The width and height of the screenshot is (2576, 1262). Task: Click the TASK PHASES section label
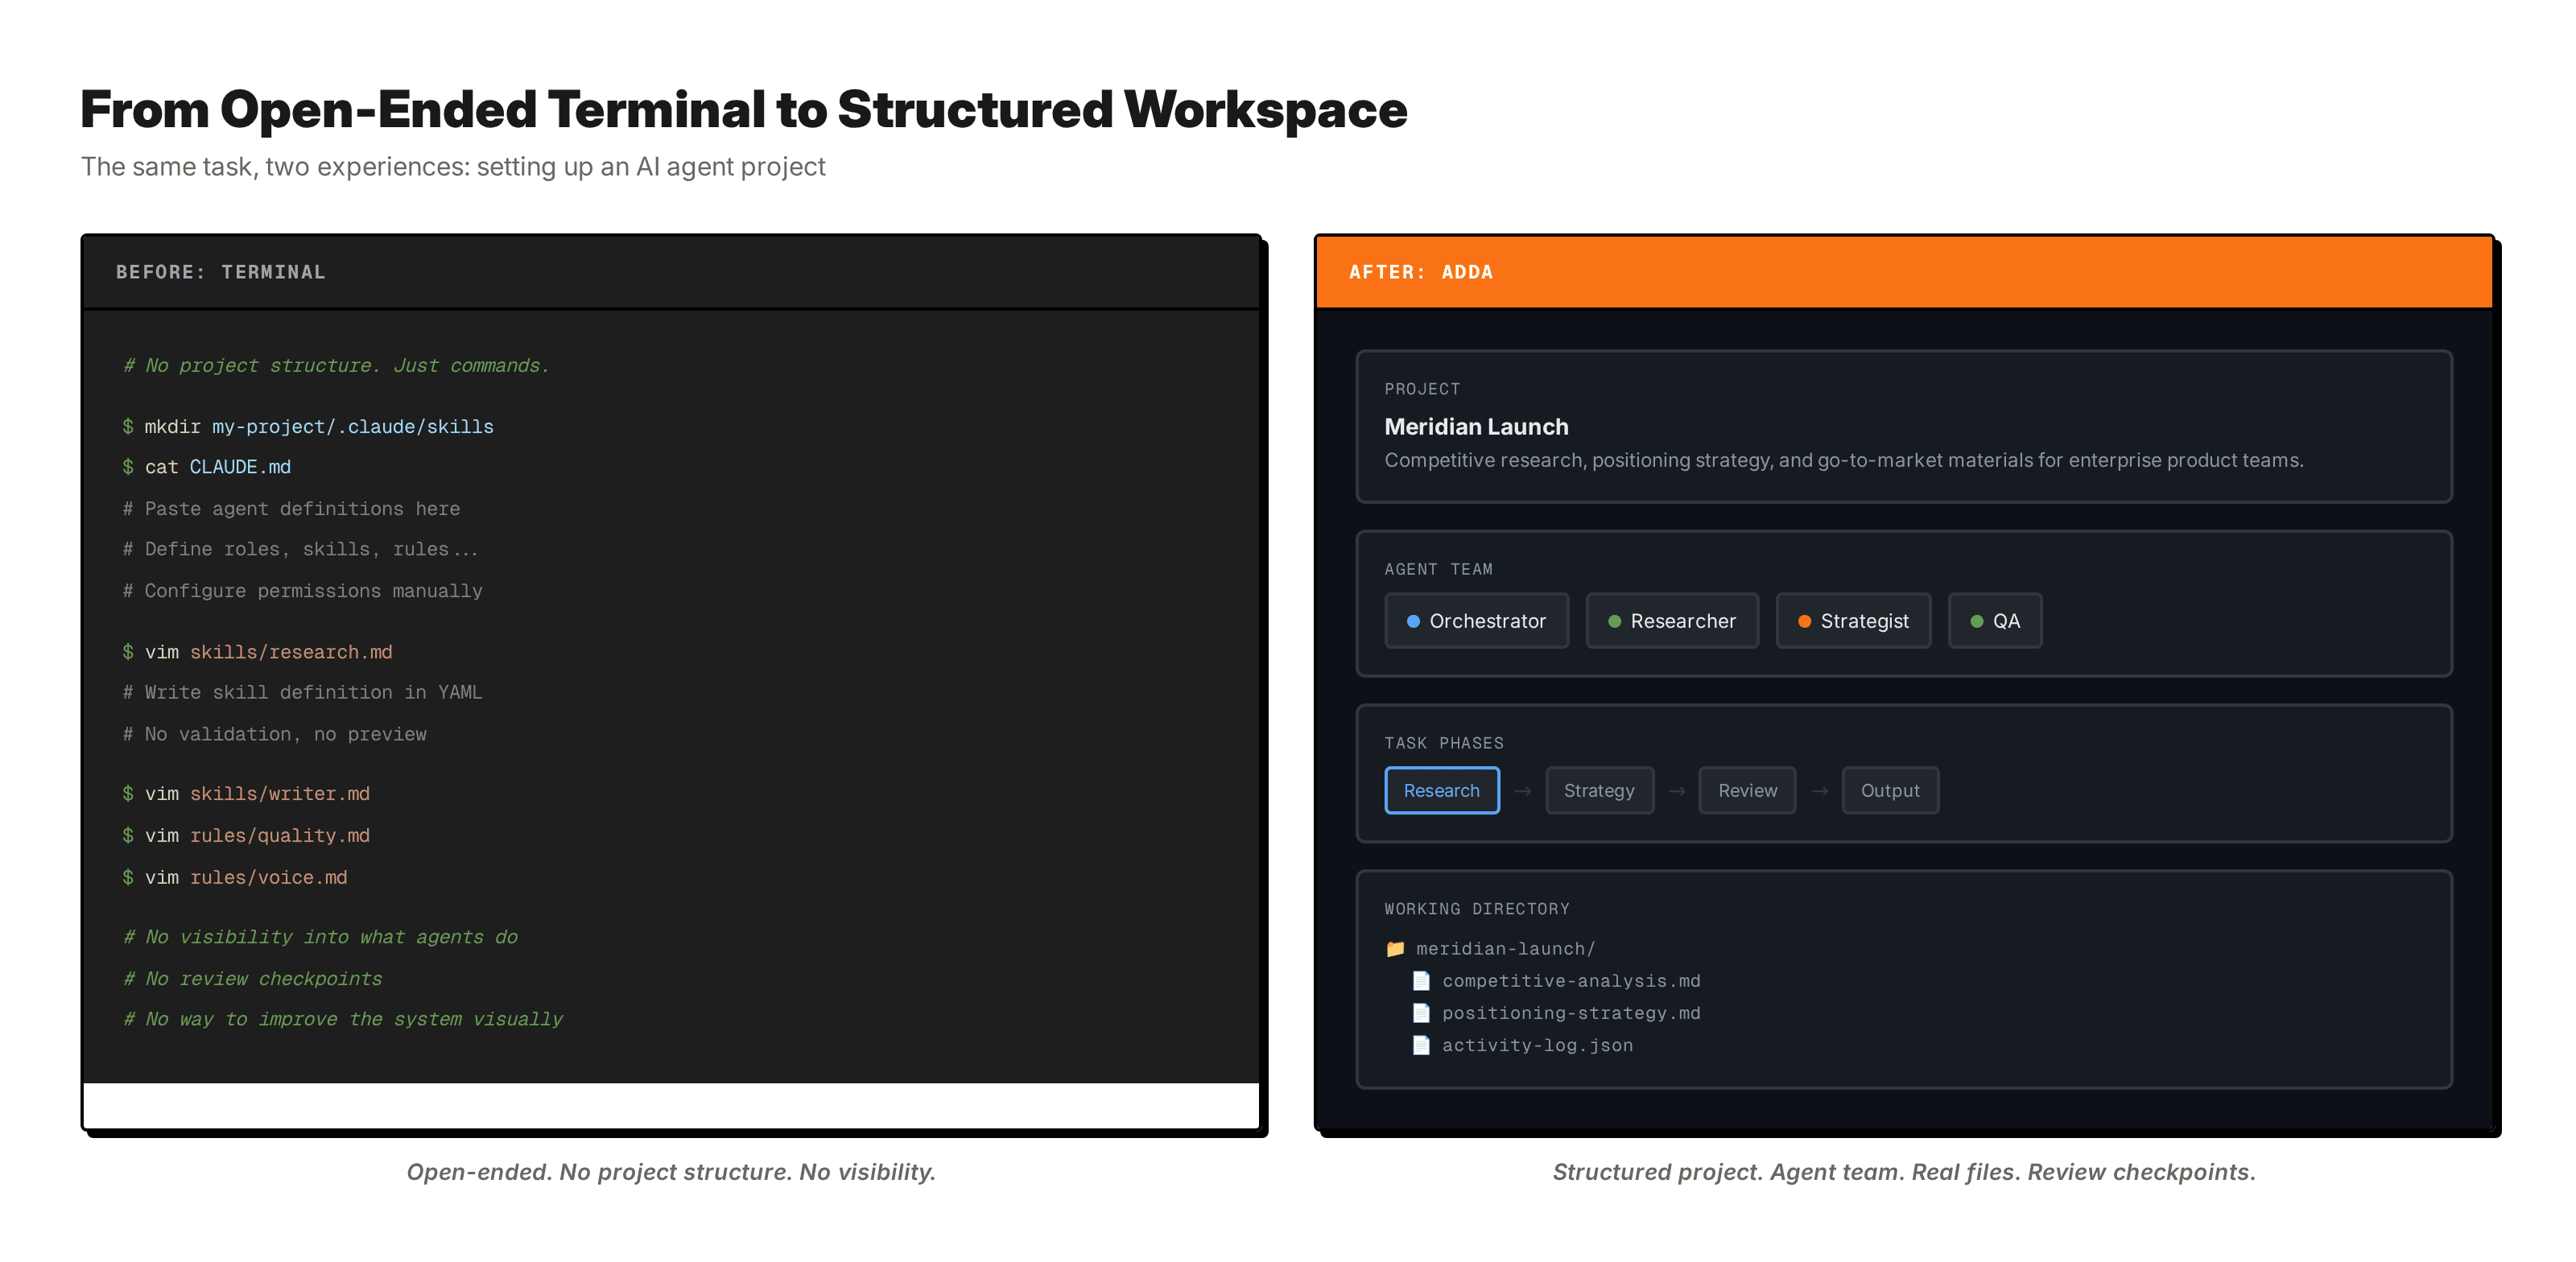point(1444,743)
